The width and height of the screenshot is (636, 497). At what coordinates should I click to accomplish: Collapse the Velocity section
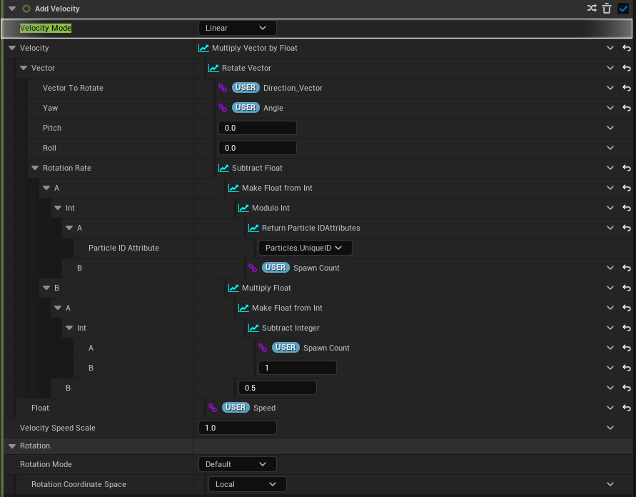[11, 48]
